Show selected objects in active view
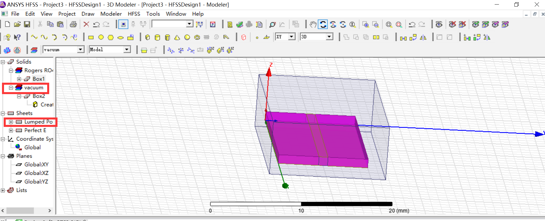 pyautogui.click(x=476, y=25)
